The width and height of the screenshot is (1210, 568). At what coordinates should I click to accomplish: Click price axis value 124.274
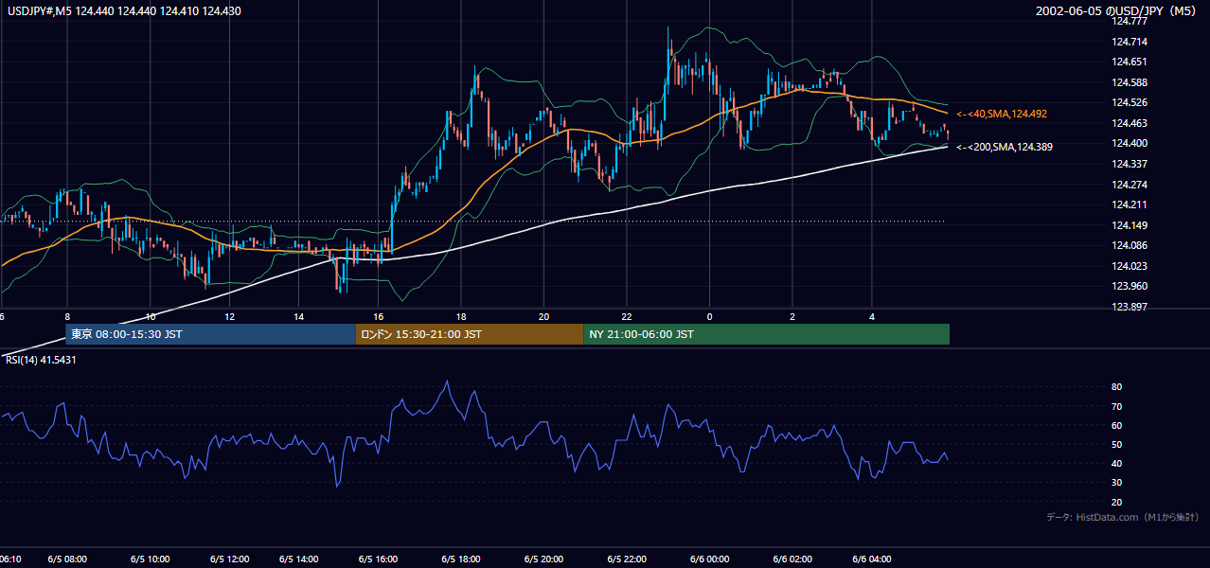(1130, 185)
